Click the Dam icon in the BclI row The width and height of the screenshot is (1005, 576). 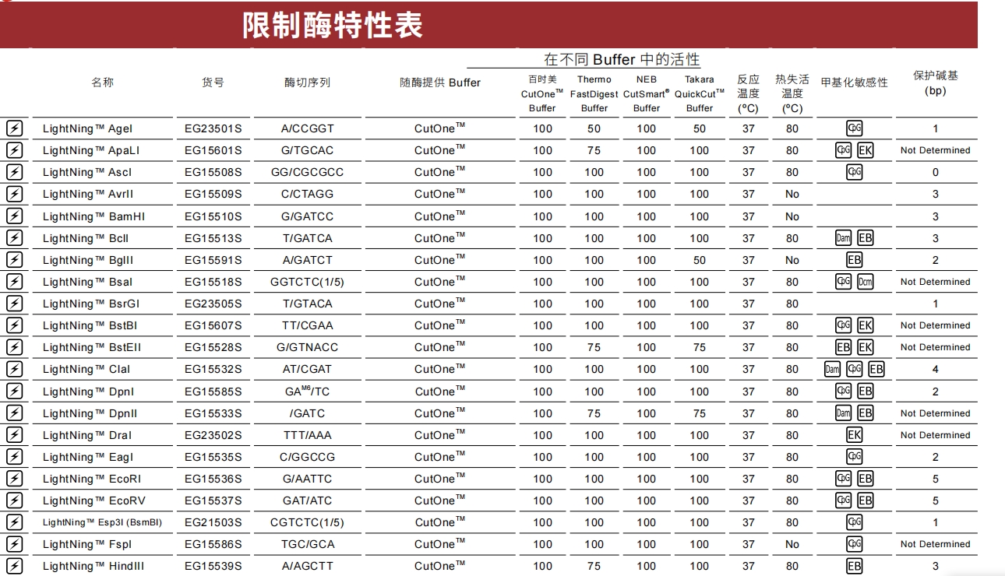[844, 238]
